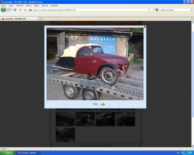
Task: Open the second thumbnail in the dimmed row
Action: tap(85, 119)
